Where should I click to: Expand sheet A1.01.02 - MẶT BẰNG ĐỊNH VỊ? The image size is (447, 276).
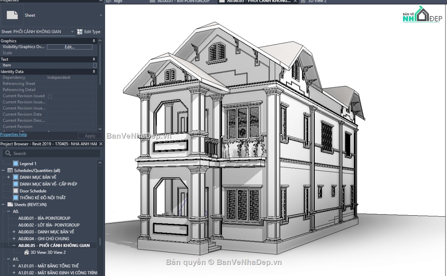14,273
